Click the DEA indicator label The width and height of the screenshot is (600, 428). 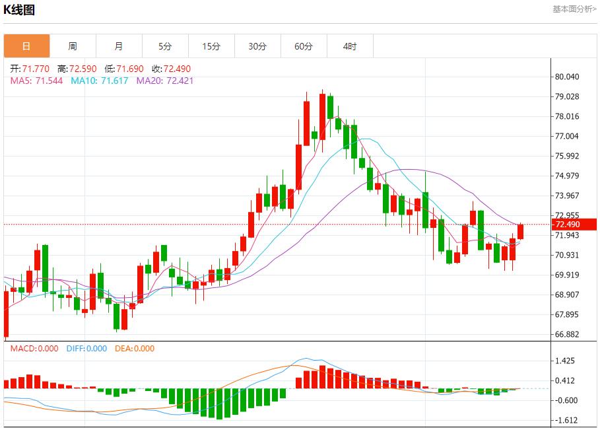tap(135, 349)
